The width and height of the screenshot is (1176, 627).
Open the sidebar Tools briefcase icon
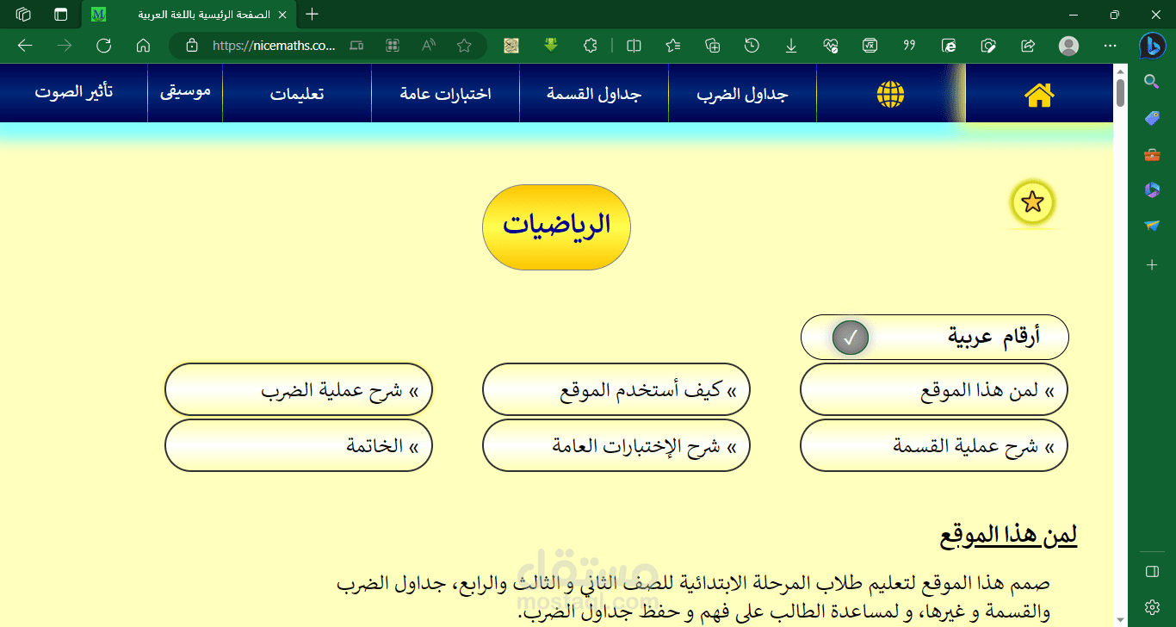click(1152, 155)
